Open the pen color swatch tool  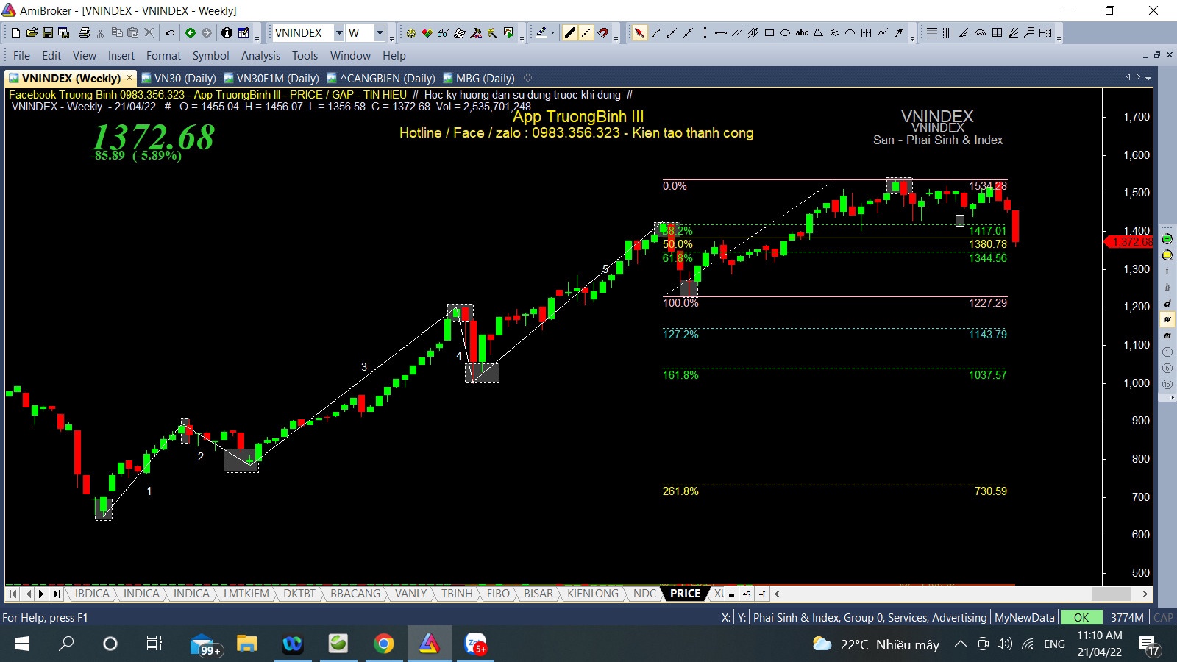pyautogui.click(x=541, y=32)
